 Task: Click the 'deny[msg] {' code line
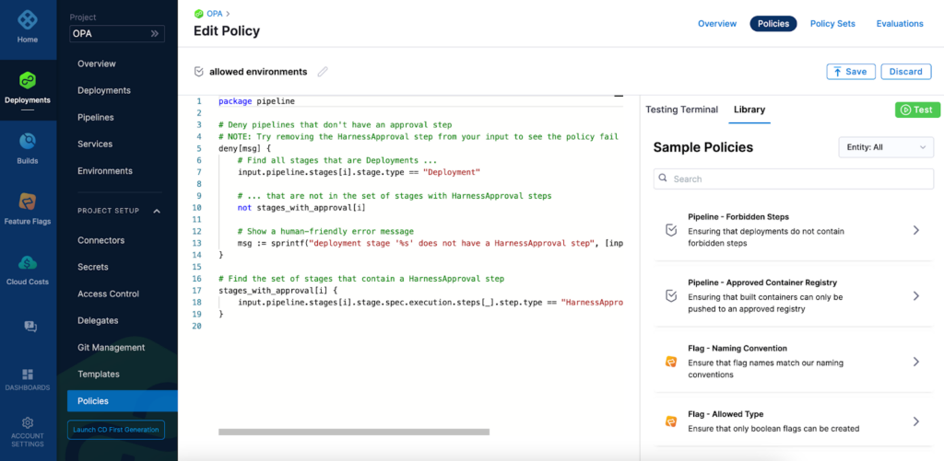coord(245,147)
